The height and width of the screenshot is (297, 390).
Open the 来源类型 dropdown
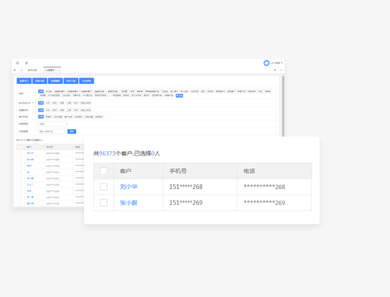pos(53,124)
